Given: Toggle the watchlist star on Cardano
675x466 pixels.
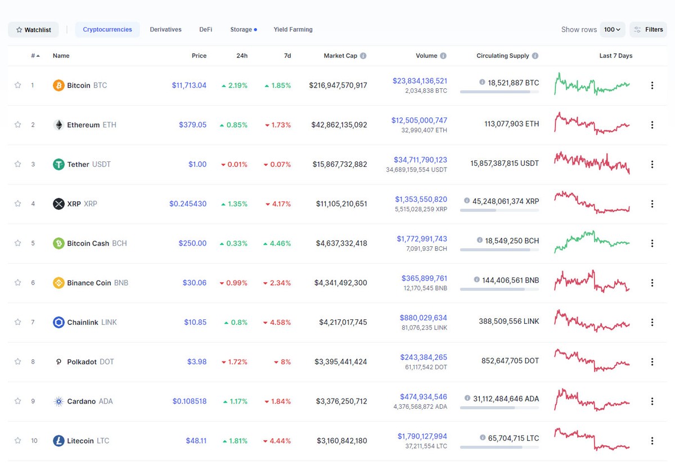Looking at the screenshot, I should click(x=17, y=401).
